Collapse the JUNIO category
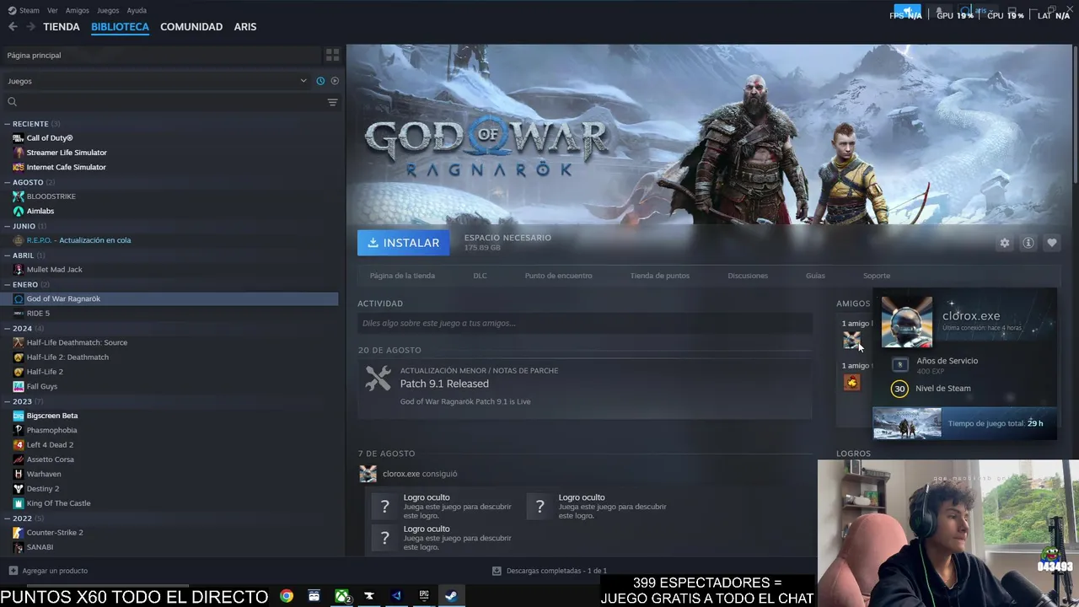1079x607 pixels. coord(7,226)
